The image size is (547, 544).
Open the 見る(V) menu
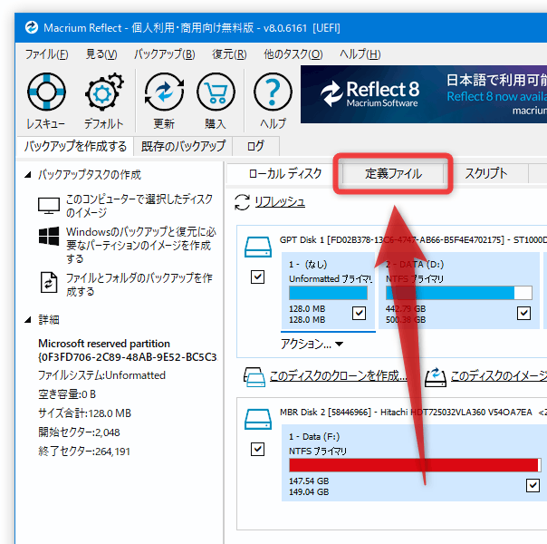pos(101,54)
